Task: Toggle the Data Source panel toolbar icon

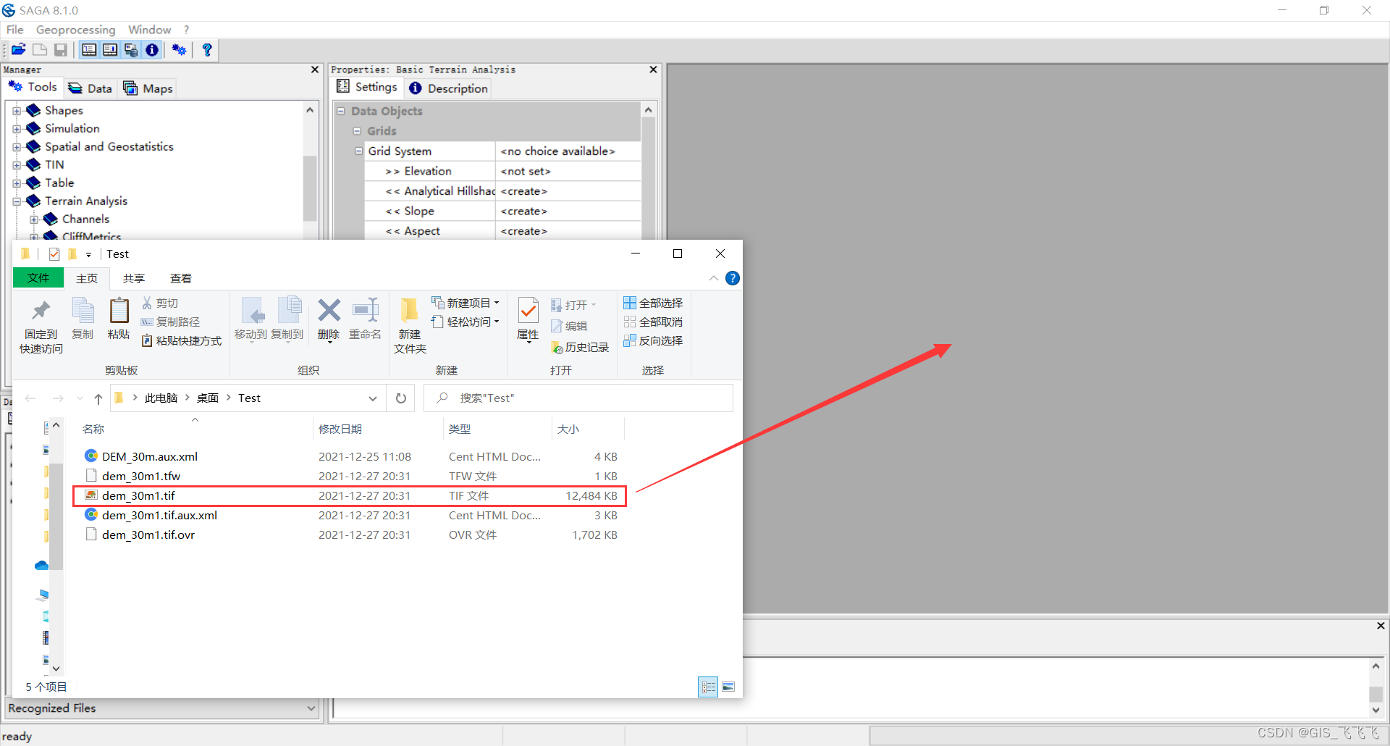Action: (131, 49)
